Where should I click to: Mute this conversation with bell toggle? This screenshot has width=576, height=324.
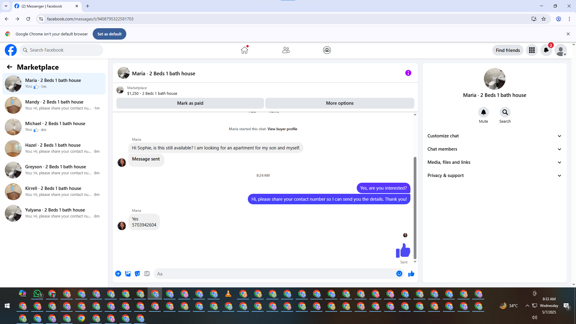483,112
